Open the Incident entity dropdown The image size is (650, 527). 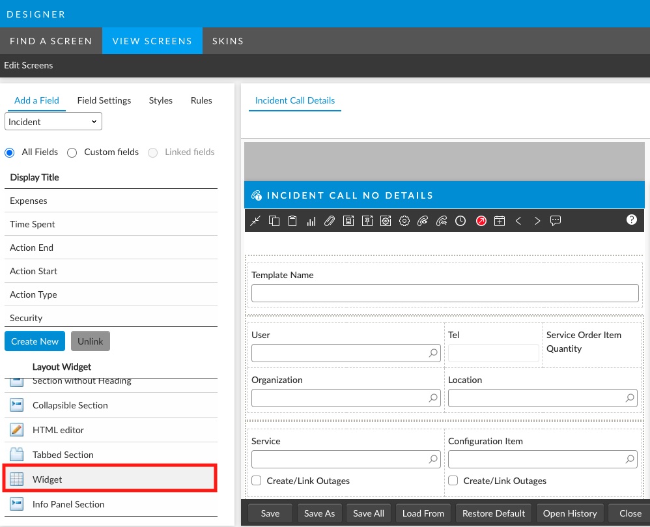pyautogui.click(x=53, y=122)
